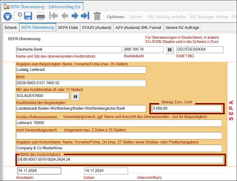Screen dimensions: 237x181
Task: Go to next record arrow
Action: pos(75,16)
